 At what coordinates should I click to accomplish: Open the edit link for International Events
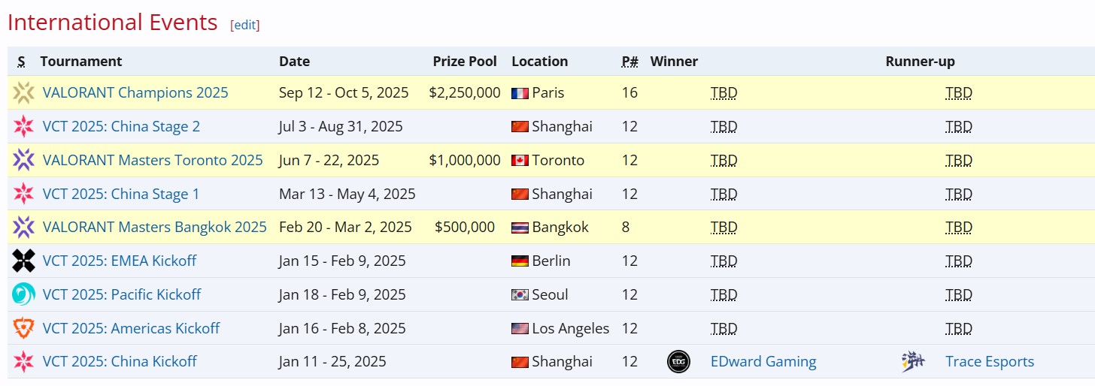245,25
